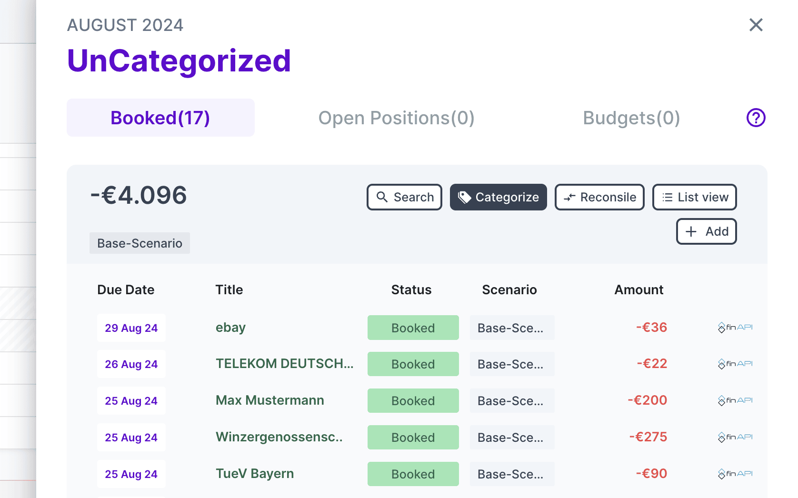Switch to Open Positions tab
This screenshot has height=498, width=798.
click(396, 118)
